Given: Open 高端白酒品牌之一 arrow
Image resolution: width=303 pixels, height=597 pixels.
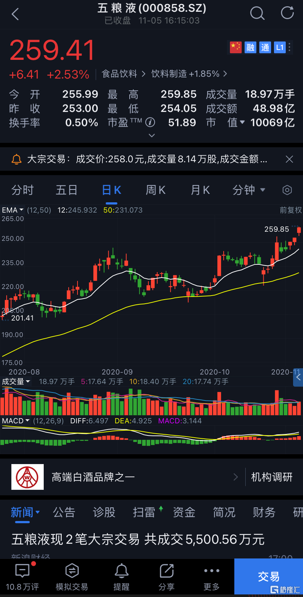Looking at the screenshot, I should [236, 477].
